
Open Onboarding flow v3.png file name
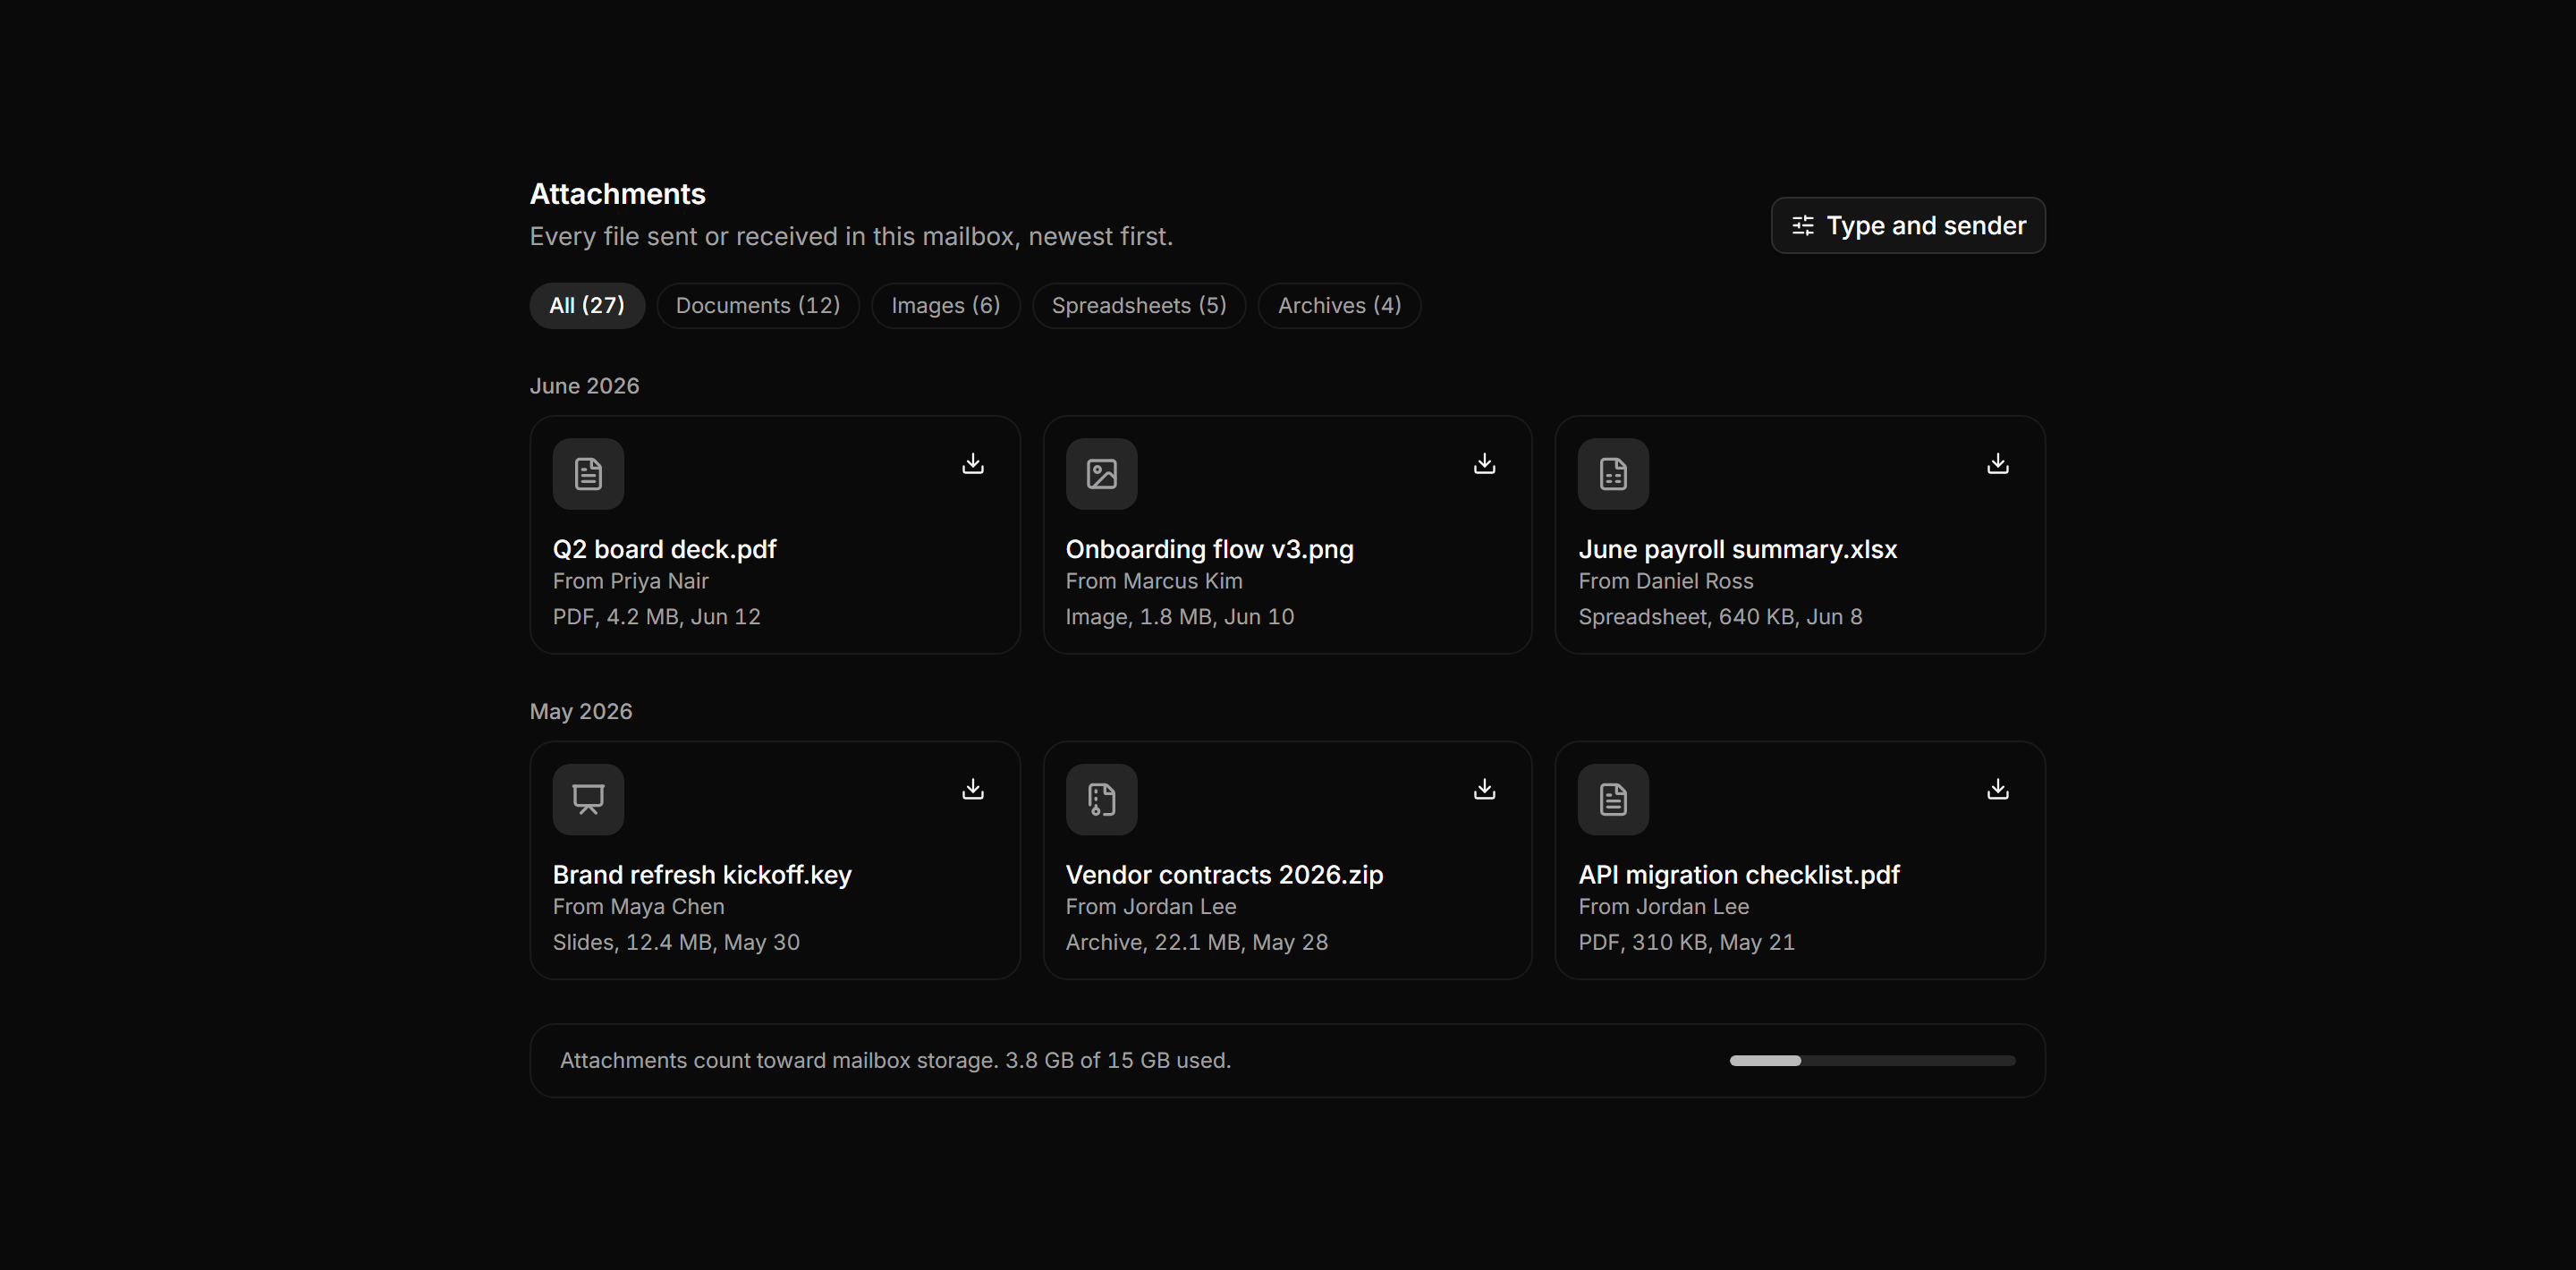[x=1209, y=549]
